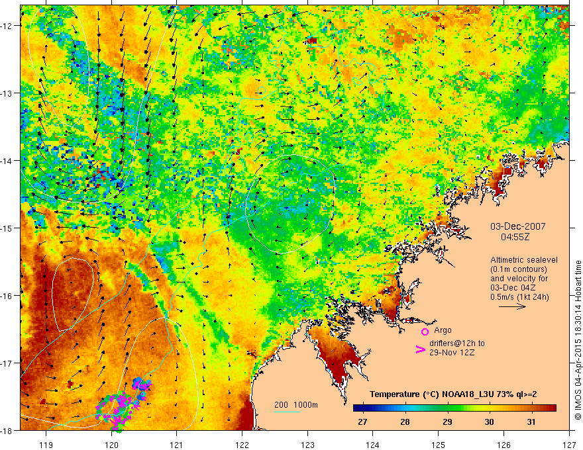Image resolution: width=583 pixels, height=450 pixels.
Task: Select the time text 04:55Z
Action: [515, 237]
